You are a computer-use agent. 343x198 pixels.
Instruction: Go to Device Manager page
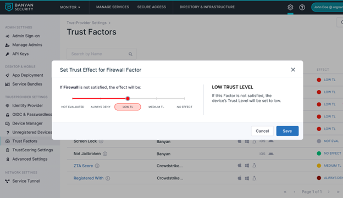coord(27,123)
